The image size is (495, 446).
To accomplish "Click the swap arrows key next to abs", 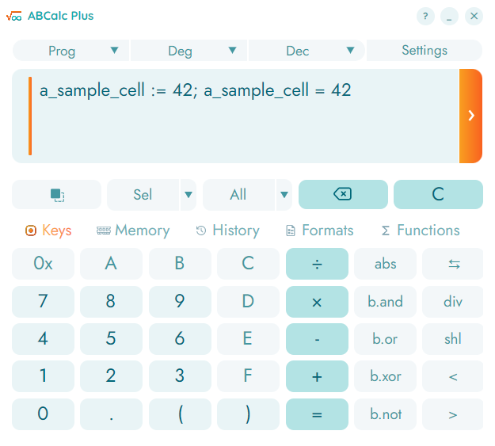I will [453, 264].
